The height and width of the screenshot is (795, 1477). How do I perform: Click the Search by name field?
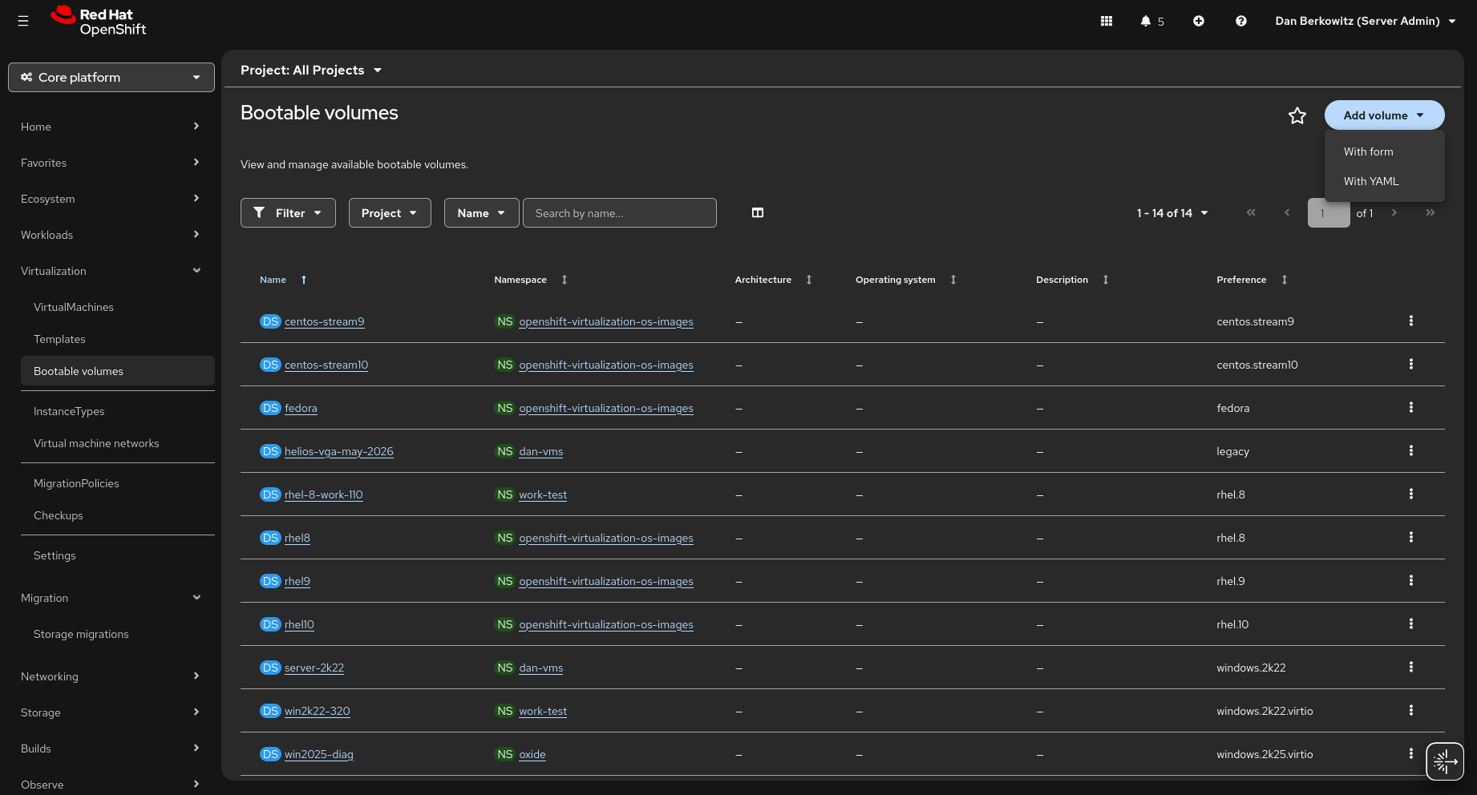point(620,212)
